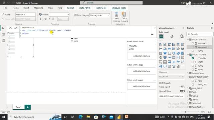
Task: Open Model view in left sidebar
Action: [x=3, y=41]
